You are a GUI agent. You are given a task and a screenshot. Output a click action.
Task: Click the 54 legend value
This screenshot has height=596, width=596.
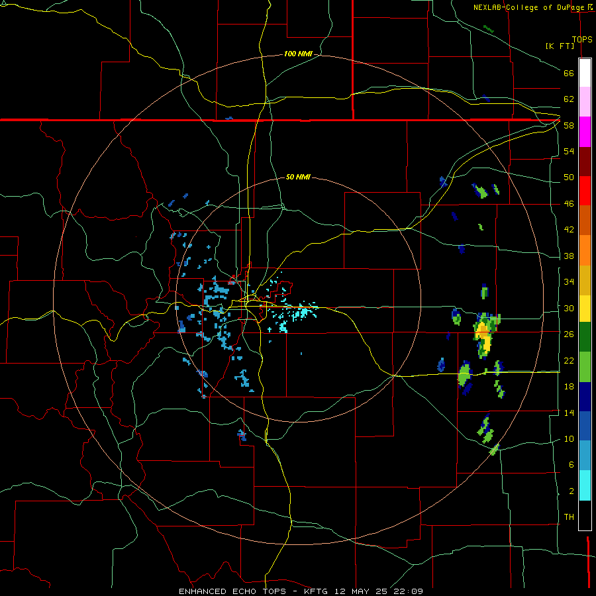(569, 151)
